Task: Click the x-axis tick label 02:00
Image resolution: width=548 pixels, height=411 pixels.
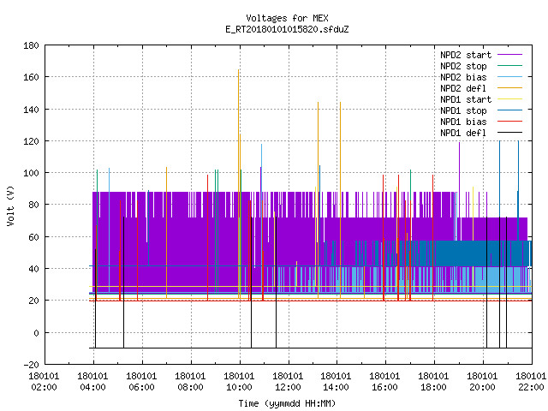Action: point(44,387)
